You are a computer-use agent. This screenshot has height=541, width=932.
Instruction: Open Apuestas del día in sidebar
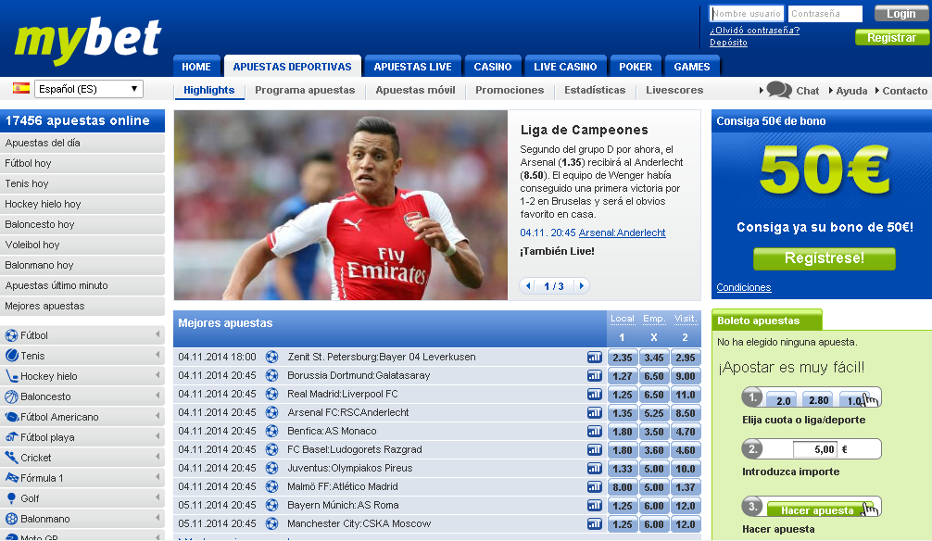pos(82,143)
